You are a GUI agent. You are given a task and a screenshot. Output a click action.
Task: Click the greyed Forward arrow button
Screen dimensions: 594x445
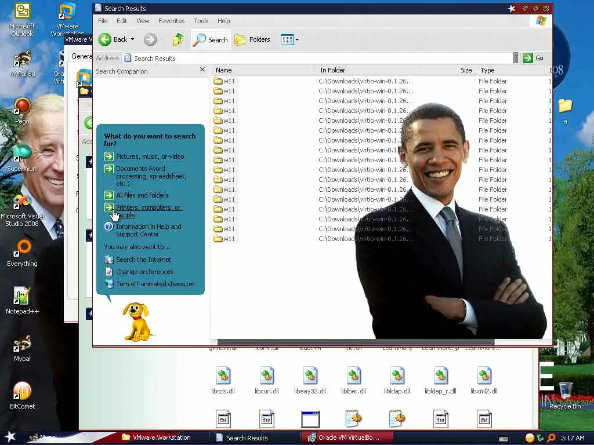(x=150, y=39)
